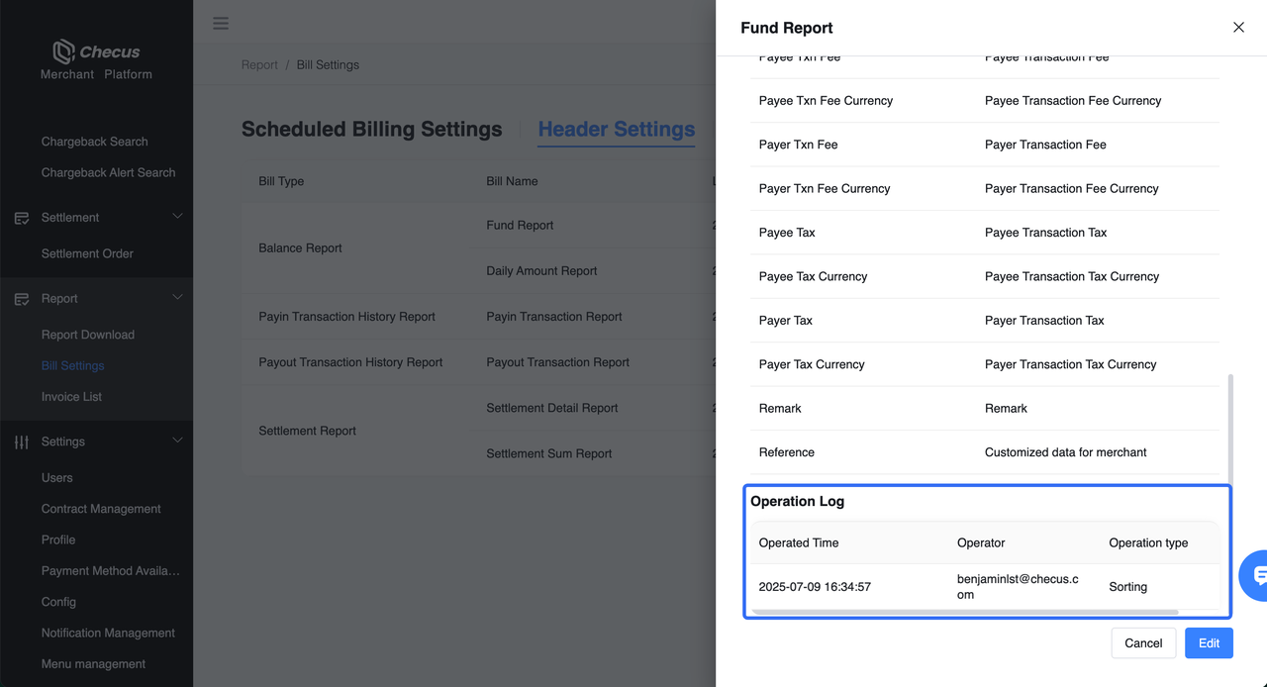Viewport: 1267px width, 687px height.
Task: Open the chat support bubble
Action: coord(1257,575)
